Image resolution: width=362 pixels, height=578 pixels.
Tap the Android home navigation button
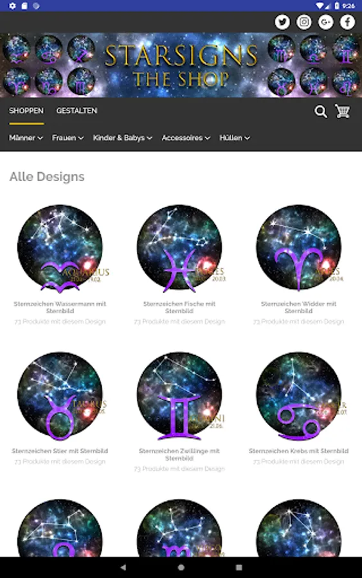[181, 567]
